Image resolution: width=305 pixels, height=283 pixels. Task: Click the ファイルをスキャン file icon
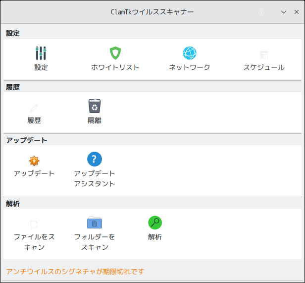(34, 225)
